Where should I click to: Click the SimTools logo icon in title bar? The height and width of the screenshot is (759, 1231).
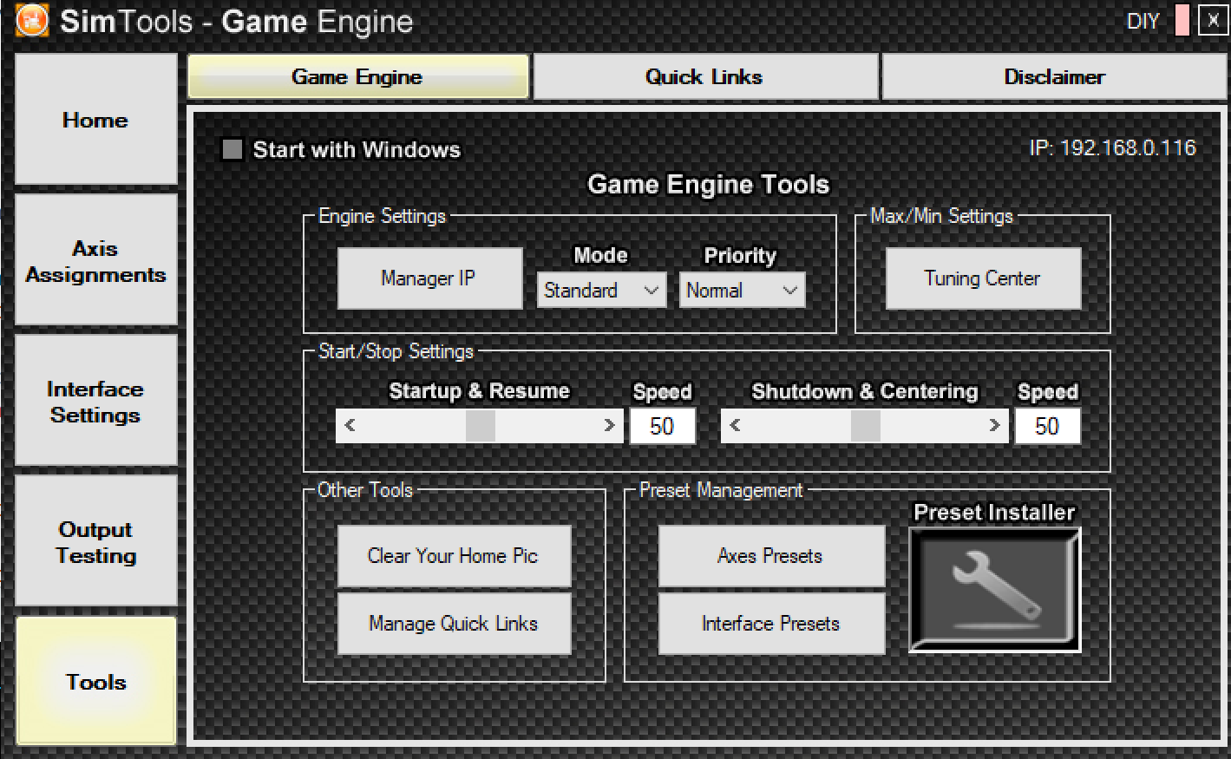pos(32,21)
